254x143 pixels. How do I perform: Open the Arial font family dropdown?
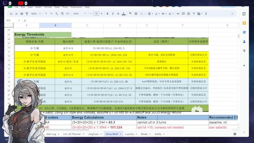(x=79, y=14)
